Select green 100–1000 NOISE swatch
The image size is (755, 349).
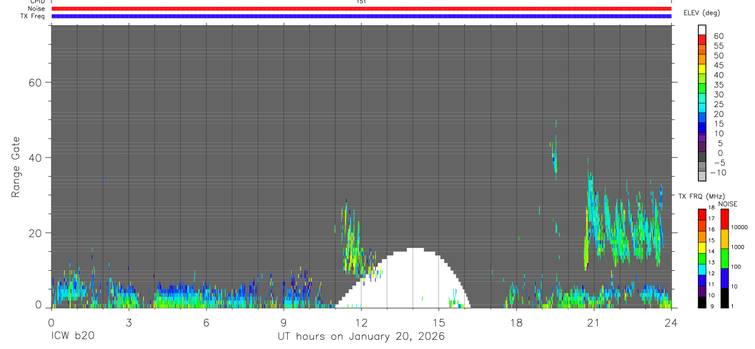pos(724,259)
